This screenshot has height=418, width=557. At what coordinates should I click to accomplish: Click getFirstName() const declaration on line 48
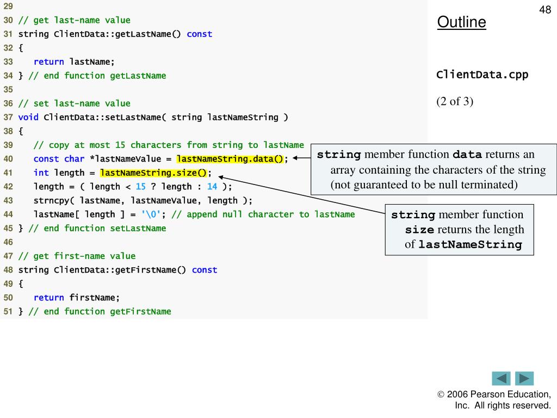pos(117,270)
